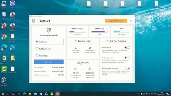Viewport: 171px width, 96px height.
Task: Click the ENG language indicator
Action: pos(156,94)
